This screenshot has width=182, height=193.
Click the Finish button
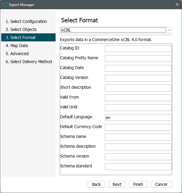tap(138, 184)
